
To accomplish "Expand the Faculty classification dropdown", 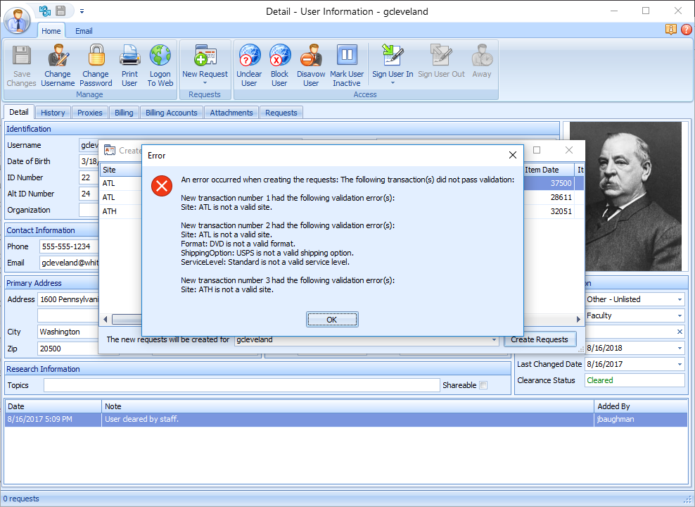I will pyautogui.click(x=680, y=315).
